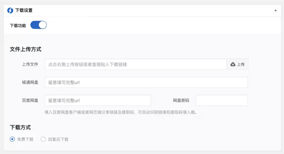Select the 免费下载 radio option
The width and height of the screenshot is (284, 154).
pyautogui.click(x=12, y=139)
